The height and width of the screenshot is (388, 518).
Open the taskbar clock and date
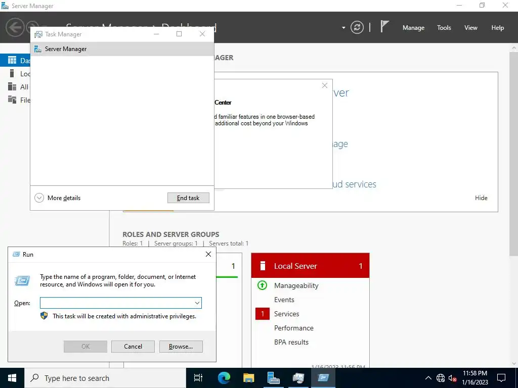[475, 378]
